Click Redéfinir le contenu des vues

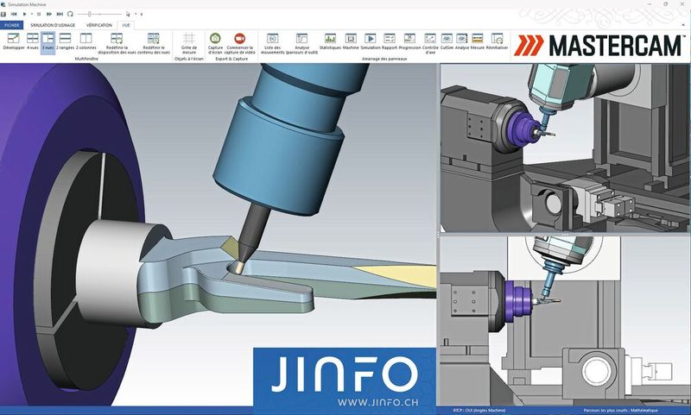154,43
